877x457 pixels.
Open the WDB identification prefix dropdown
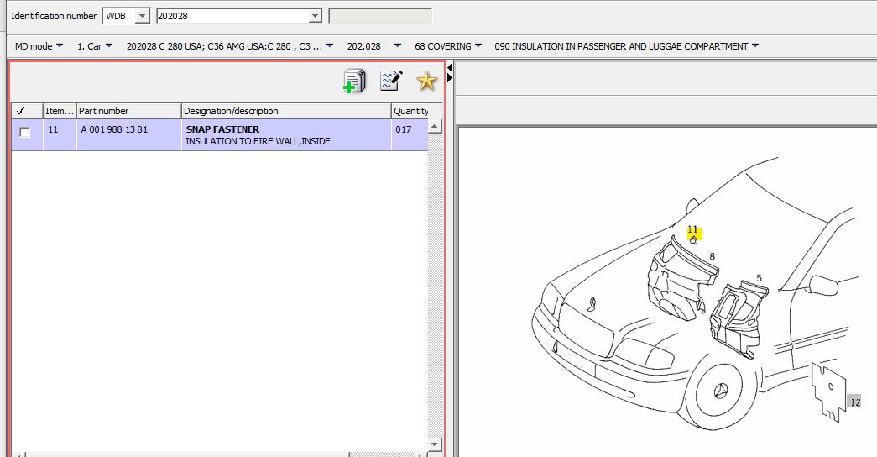point(141,16)
